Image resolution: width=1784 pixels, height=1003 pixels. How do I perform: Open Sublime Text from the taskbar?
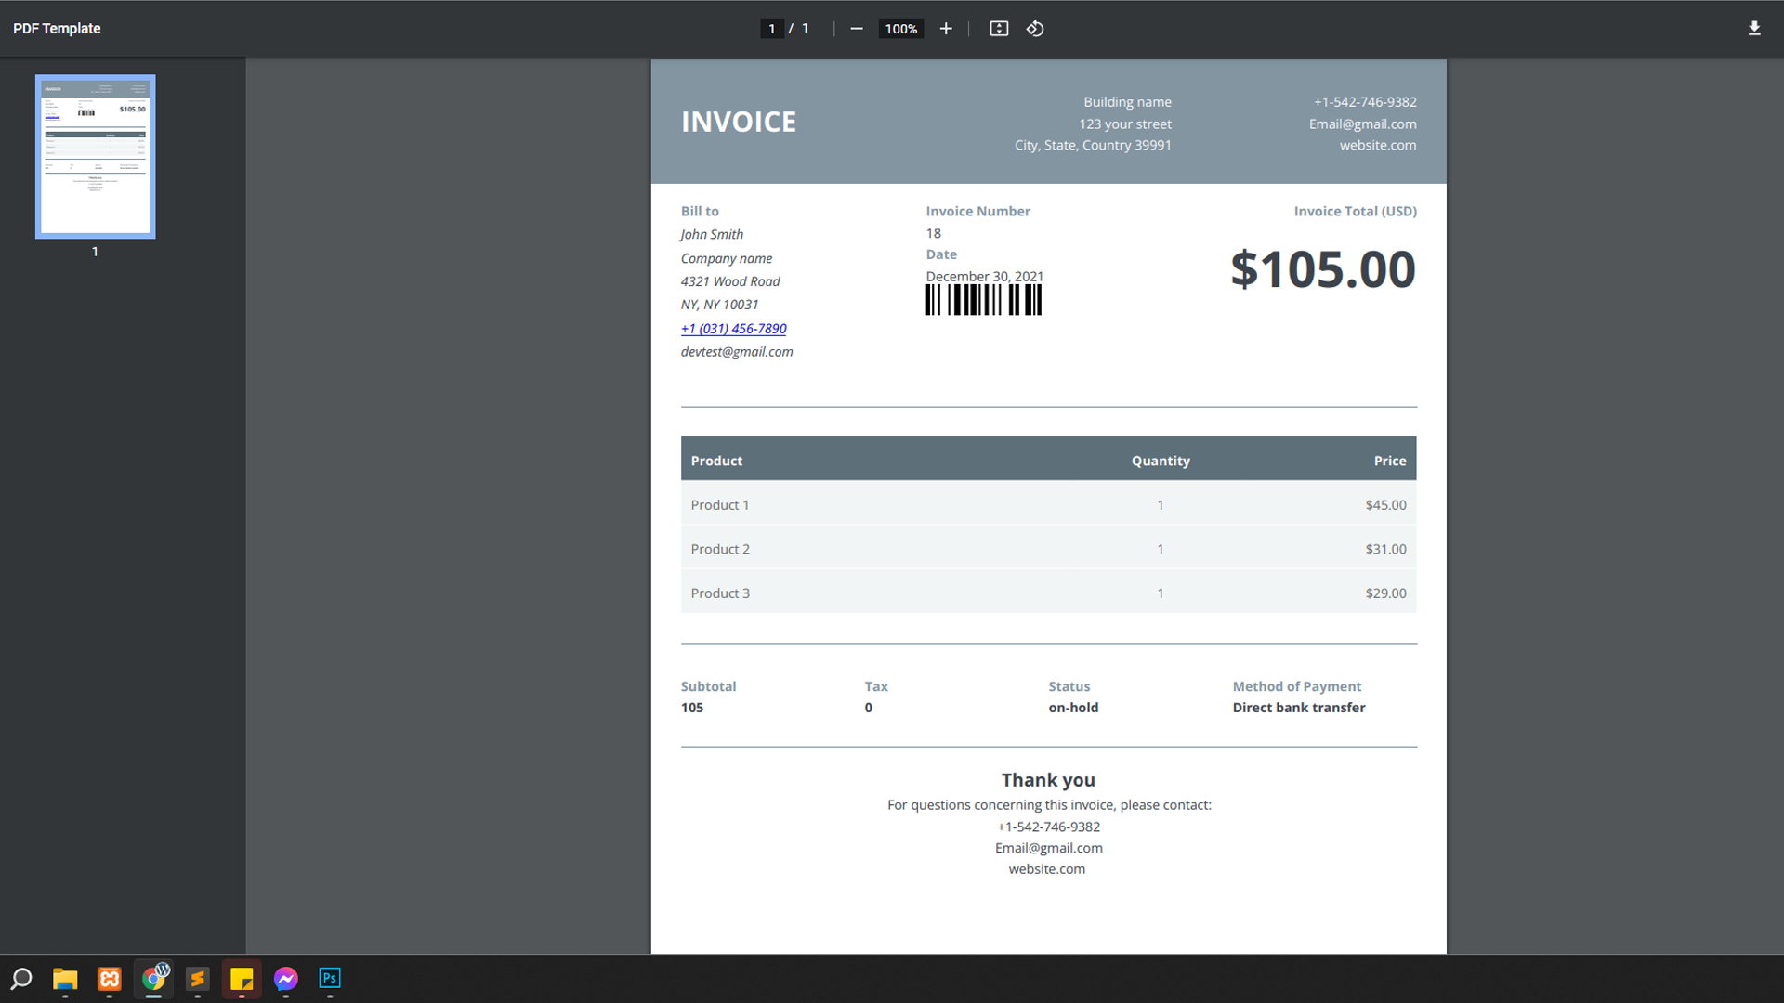point(198,979)
